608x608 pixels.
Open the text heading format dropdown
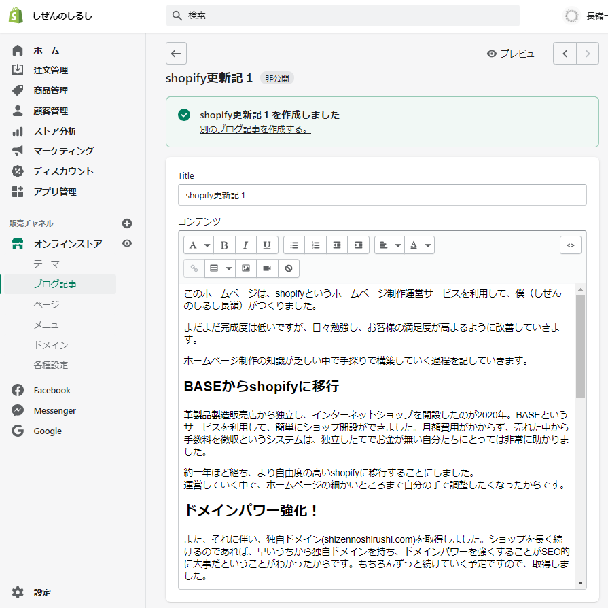(198, 245)
